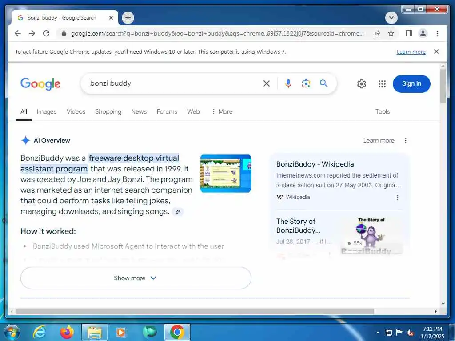
Task: Search by image with the Lens icon
Action: (306, 83)
